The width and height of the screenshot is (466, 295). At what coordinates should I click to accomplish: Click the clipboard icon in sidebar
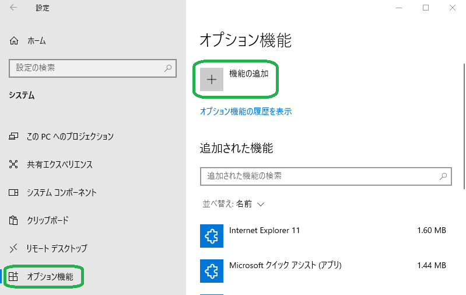(x=13, y=221)
